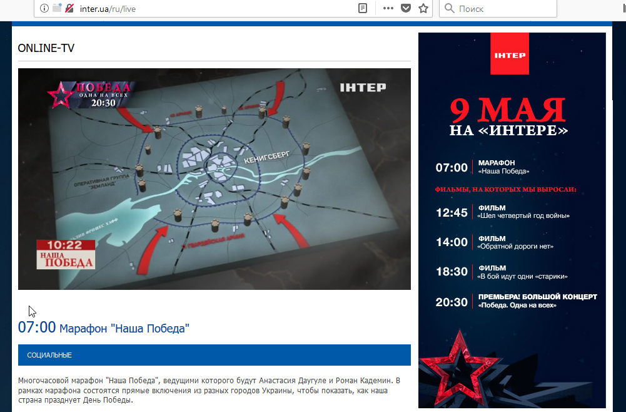Select the 07:00 Марафон «Наша Победа» schedule entry

coord(483,167)
